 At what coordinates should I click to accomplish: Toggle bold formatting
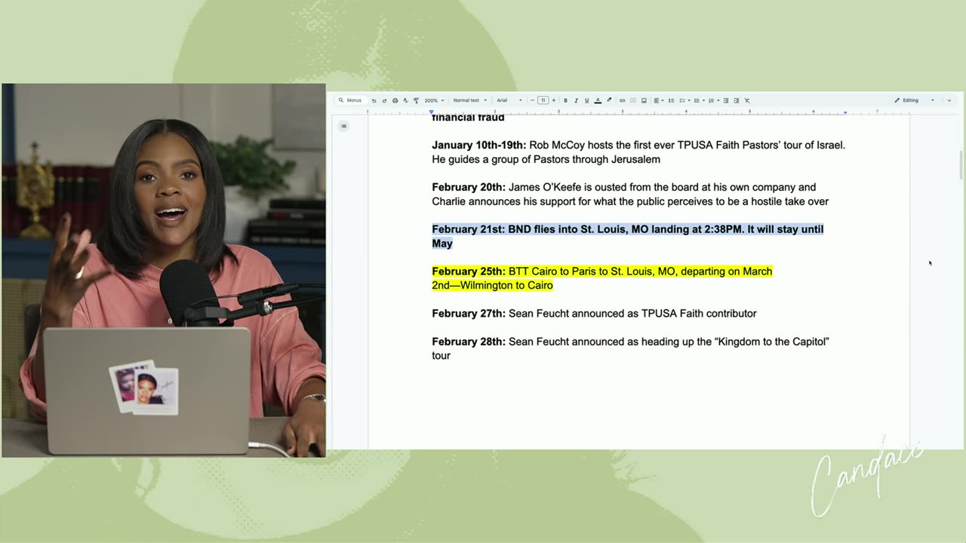coord(565,100)
